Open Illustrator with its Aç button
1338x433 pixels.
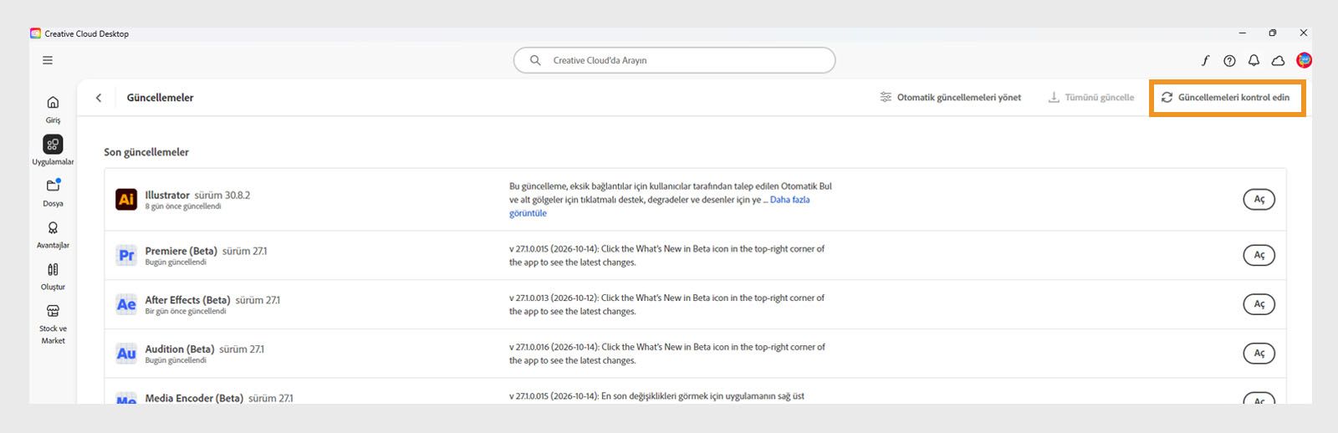pos(1259,199)
